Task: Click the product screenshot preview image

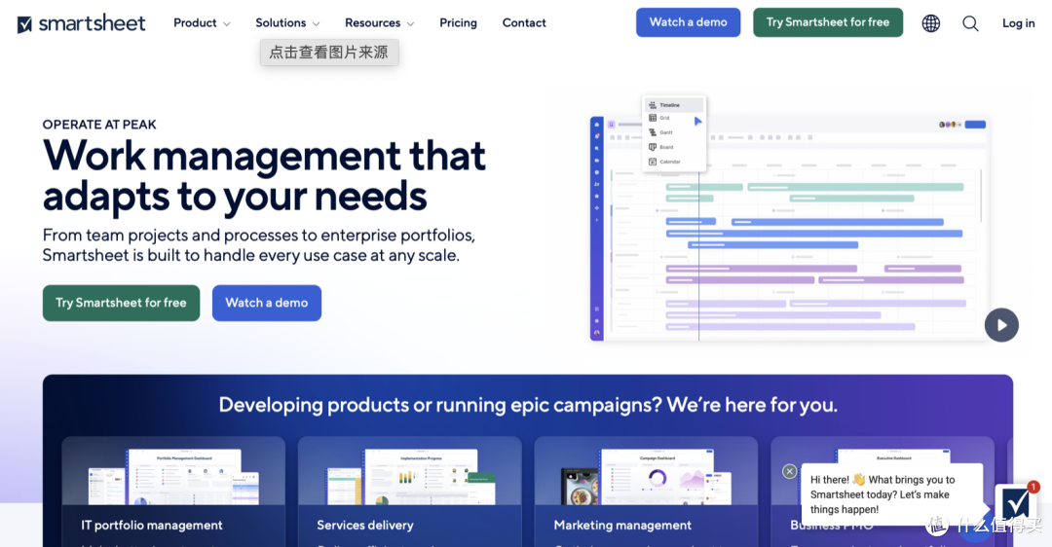Action: [x=790, y=228]
